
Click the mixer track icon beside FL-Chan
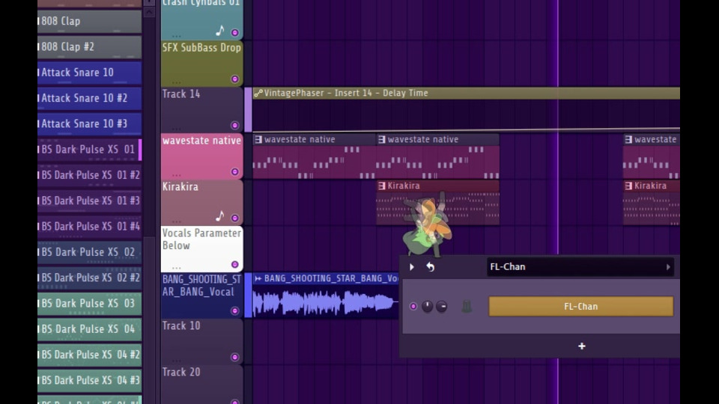pyautogui.click(x=467, y=307)
